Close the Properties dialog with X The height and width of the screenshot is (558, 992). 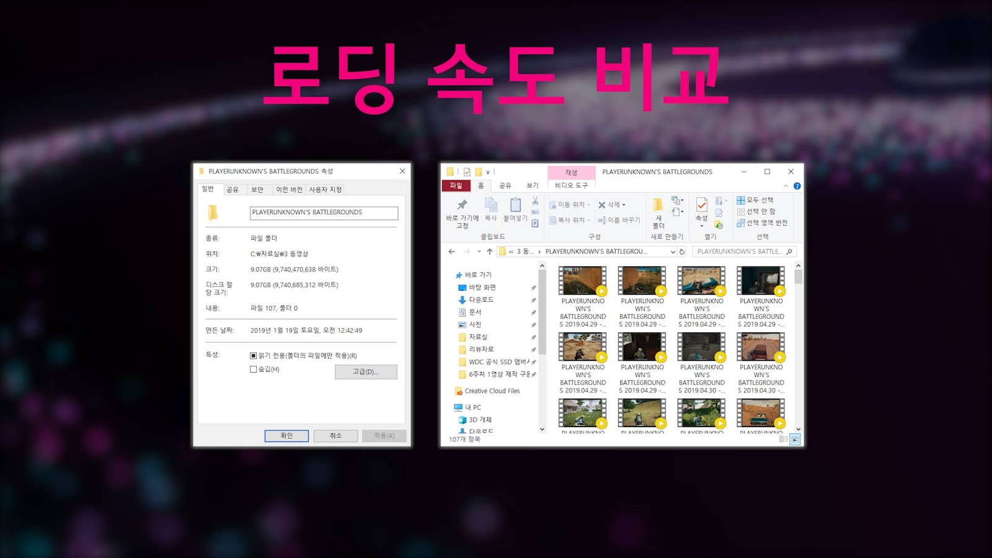[402, 171]
